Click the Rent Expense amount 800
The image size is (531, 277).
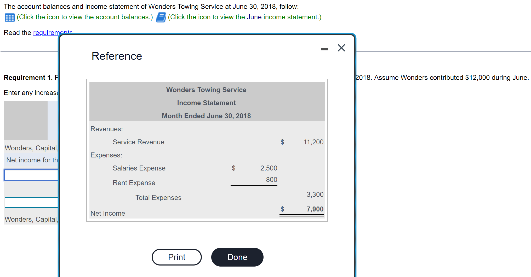271,180
